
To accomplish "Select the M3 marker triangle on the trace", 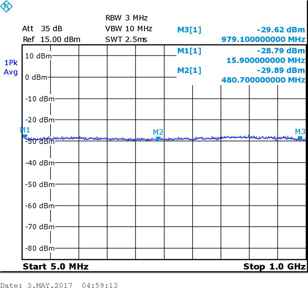I will (x=300, y=138).
